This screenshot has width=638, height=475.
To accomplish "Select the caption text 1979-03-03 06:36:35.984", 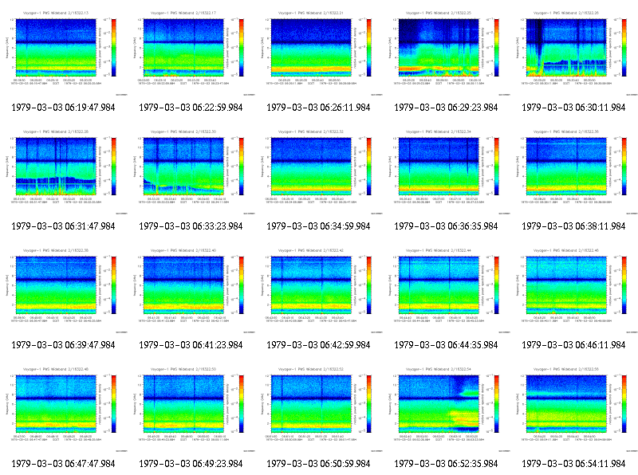I will 446,226.
